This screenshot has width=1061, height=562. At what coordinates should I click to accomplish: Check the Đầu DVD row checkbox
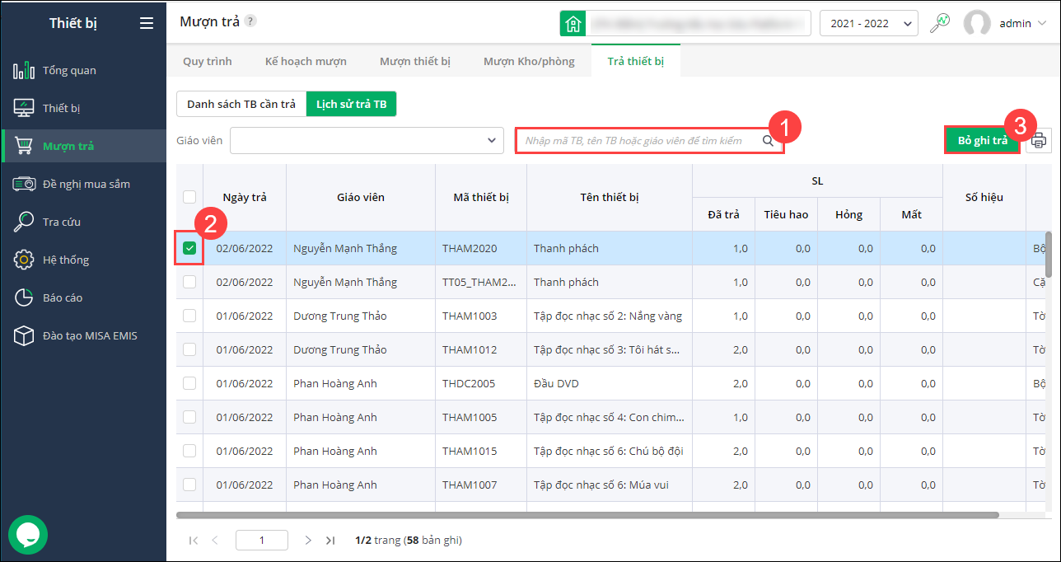[189, 383]
